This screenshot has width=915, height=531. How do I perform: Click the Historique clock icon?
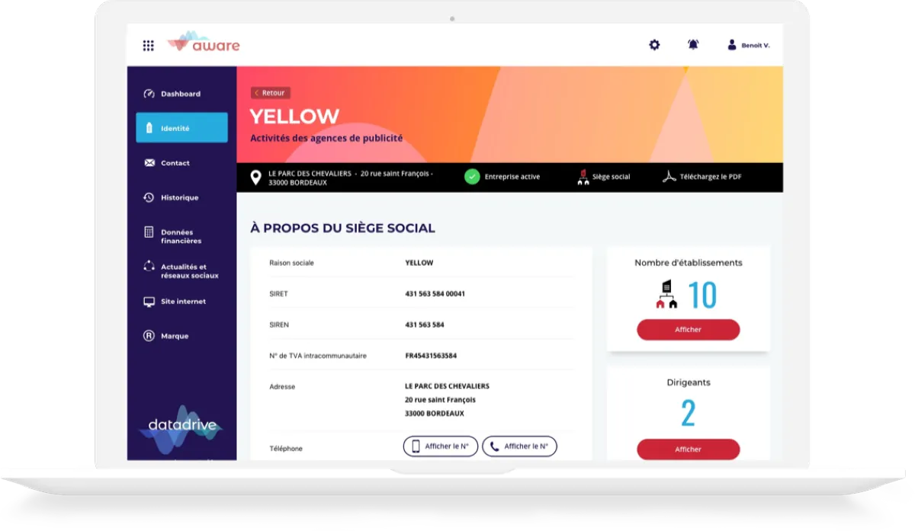point(149,197)
